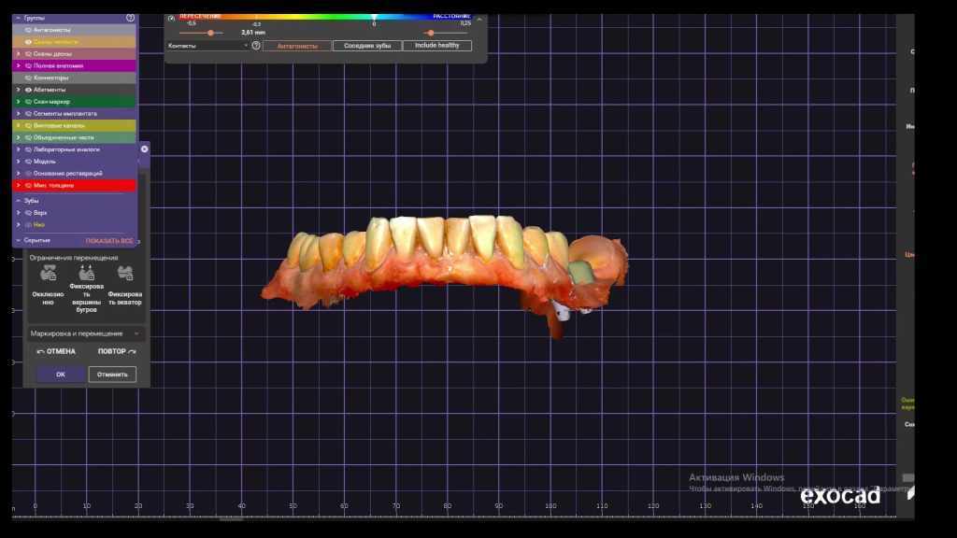Click the gauge icon left of color scale
Image resolution: width=957 pixels, height=538 pixels.
(172, 18)
